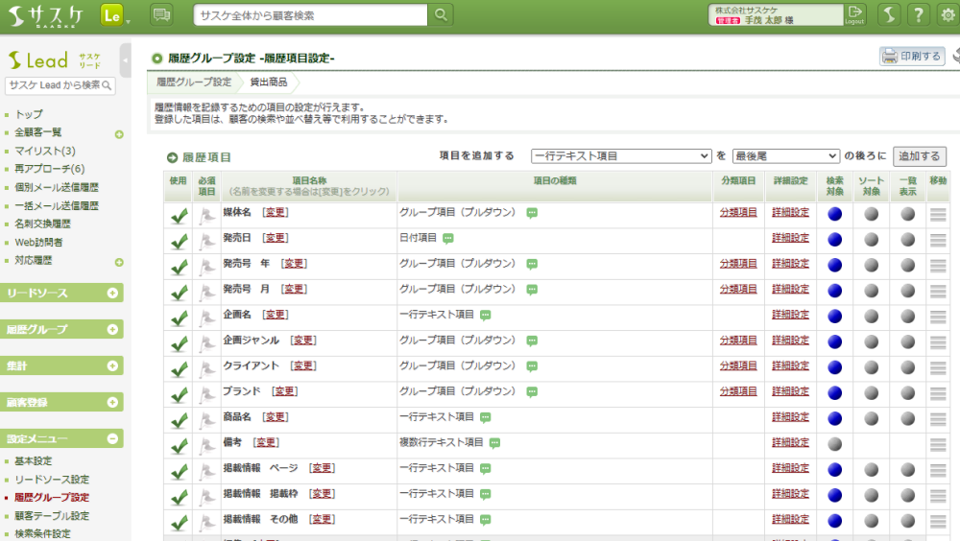The width and height of the screenshot is (960, 541).
Task: Click the comment bubble icon beside 日付項目
Action: tap(448, 238)
